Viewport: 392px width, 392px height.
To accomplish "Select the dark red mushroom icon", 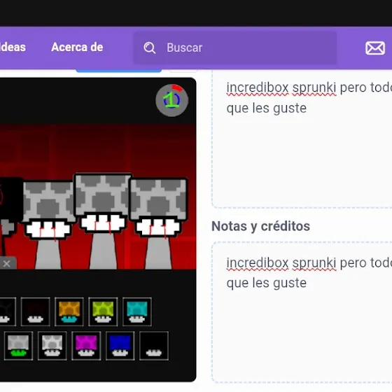I will point(35,311).
